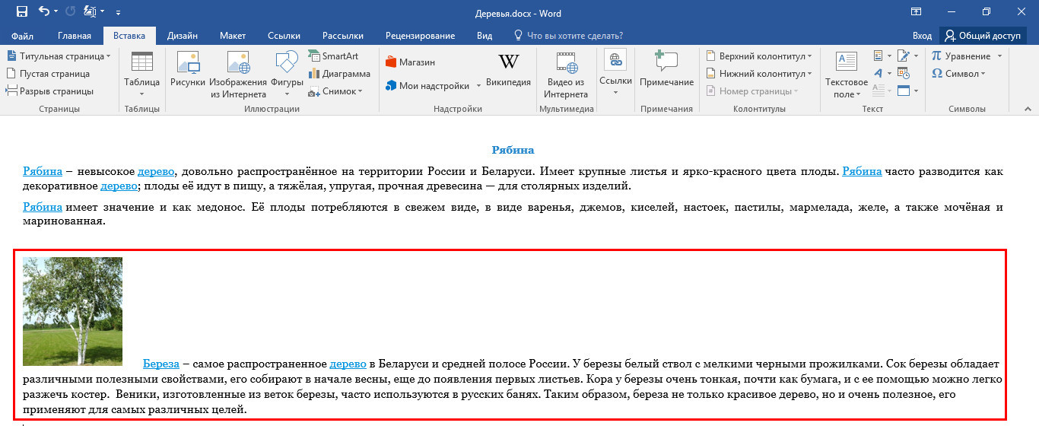This screenshot has width=1039, height=426.
Task: Click the date and time icon
Action: 904,74
